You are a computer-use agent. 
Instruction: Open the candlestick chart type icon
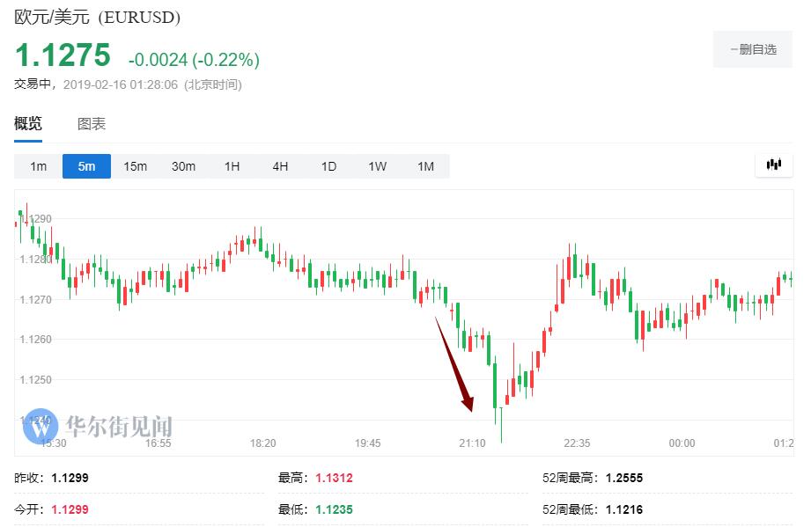pos(774,165)
